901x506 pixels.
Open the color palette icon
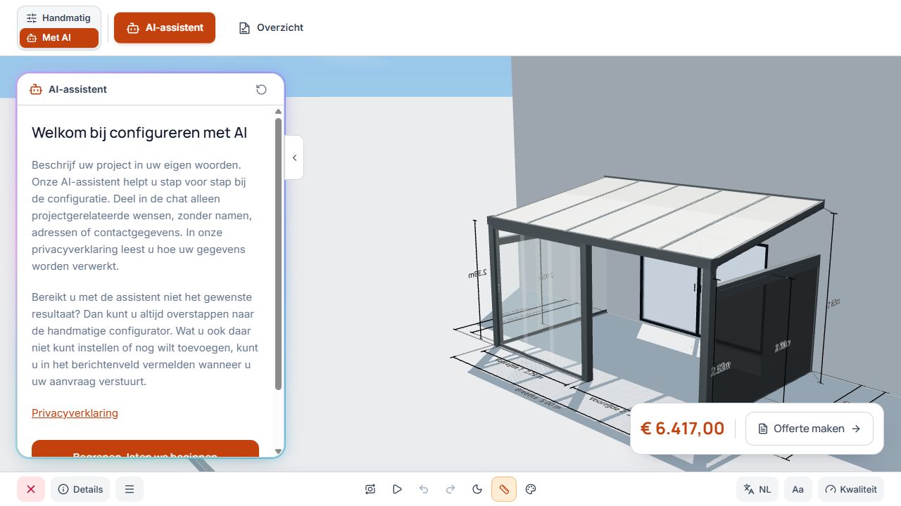coord(531,489)
